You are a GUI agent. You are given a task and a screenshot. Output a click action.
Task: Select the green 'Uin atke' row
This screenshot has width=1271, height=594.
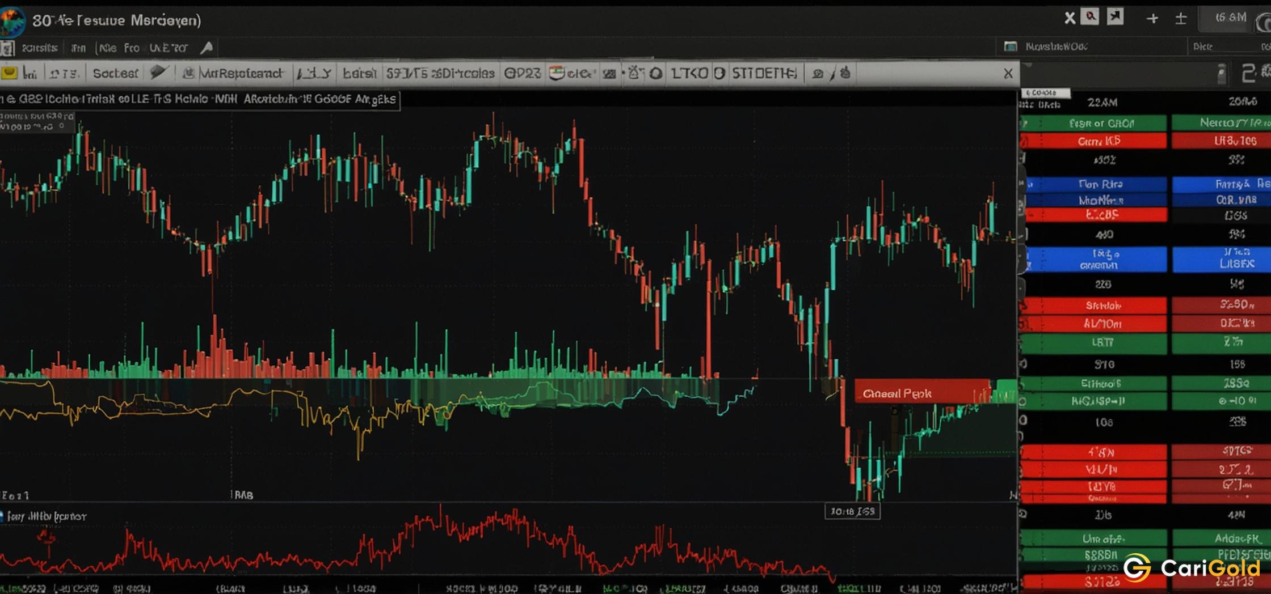click(1093, 538)
